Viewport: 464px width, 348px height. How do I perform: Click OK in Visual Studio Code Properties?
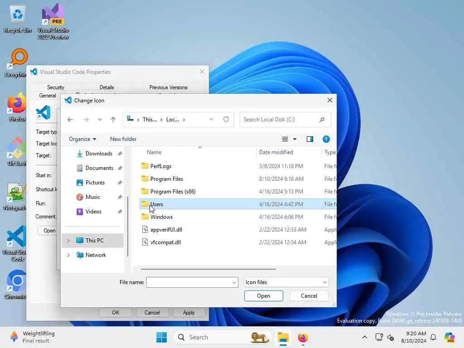coord(116,313)
